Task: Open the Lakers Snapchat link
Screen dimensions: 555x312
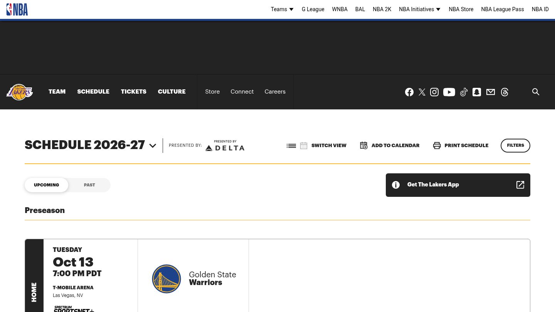Action: coord(477,92)
